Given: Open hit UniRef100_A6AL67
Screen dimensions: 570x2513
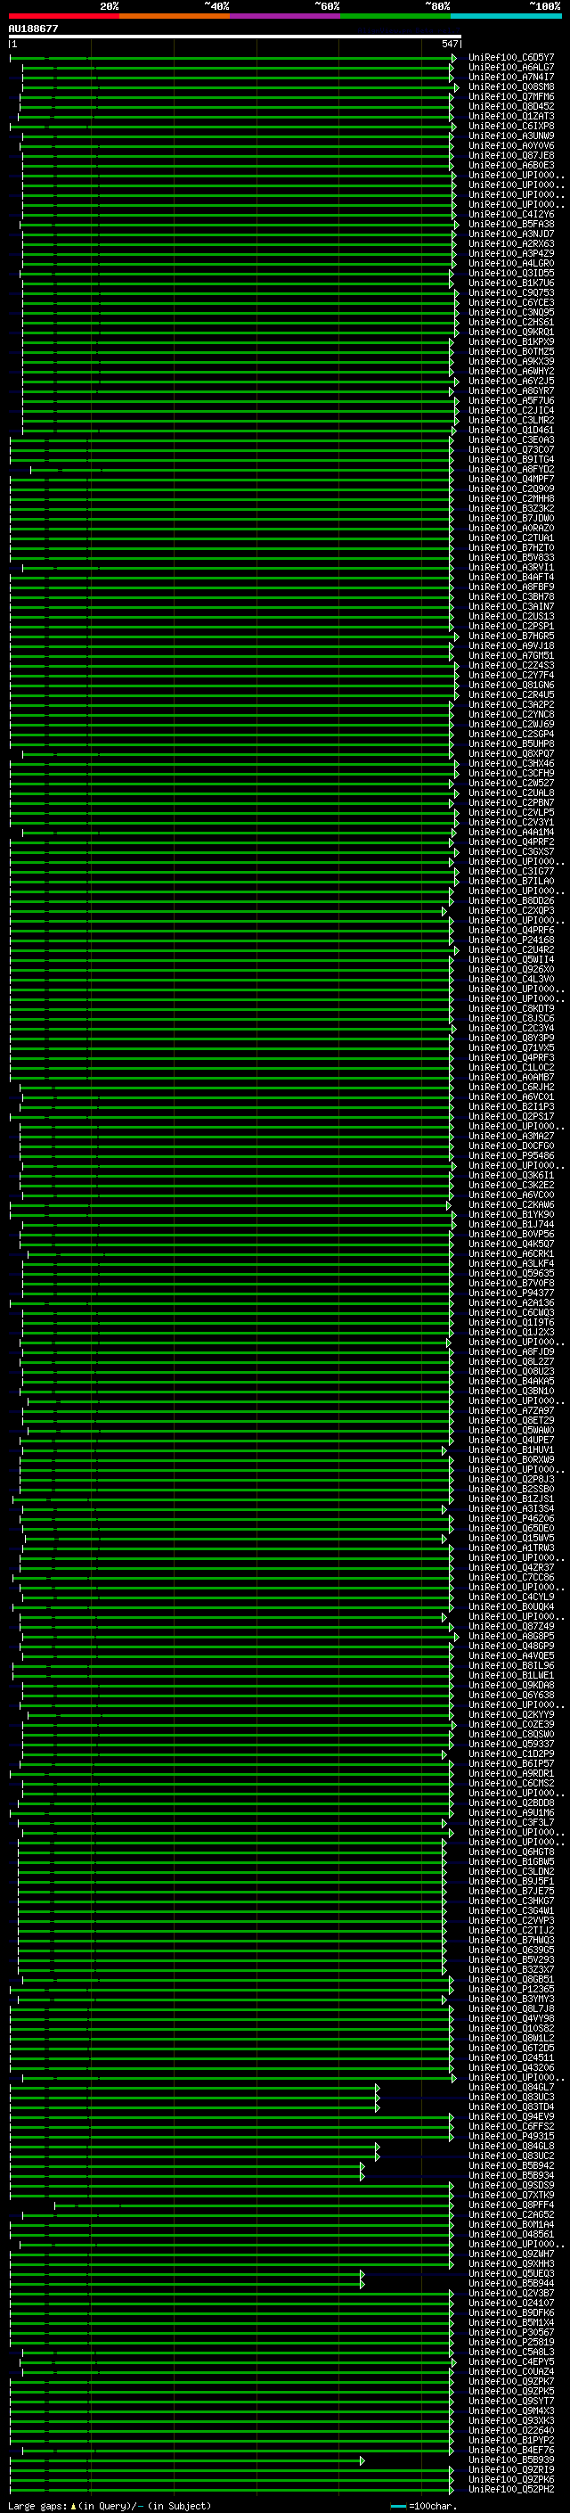Looking at the screenshot, I should pyautogui.click(x=510, y=68).
